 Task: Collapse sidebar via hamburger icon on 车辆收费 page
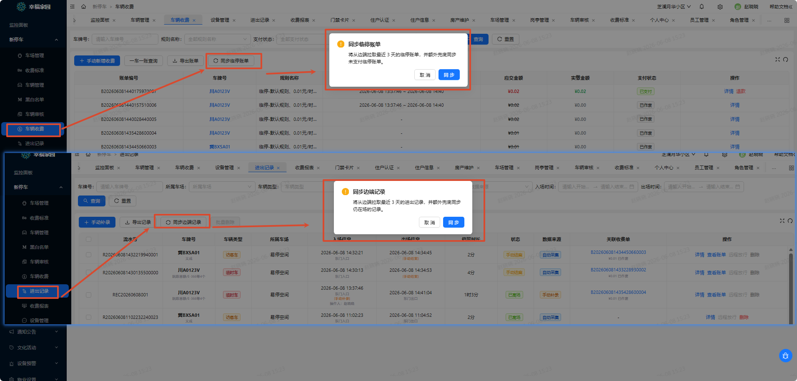pos(73,7)
